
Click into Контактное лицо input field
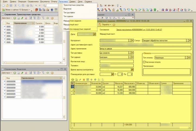[x=117, y=61]
